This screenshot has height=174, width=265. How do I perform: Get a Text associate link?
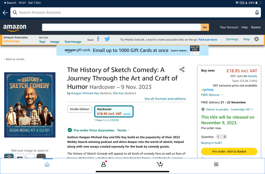(x=42, y=42)
